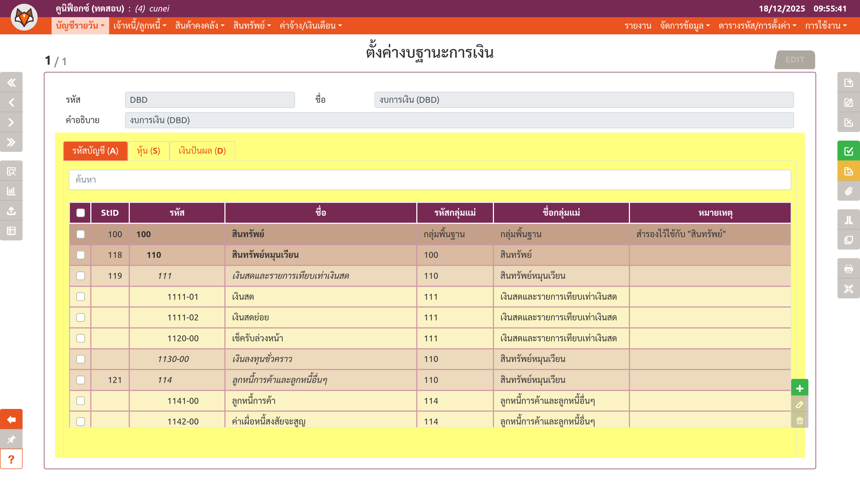Go to next record with right chevron
The width and height of the screenshot is (860, 483).
tap(11, 122)
